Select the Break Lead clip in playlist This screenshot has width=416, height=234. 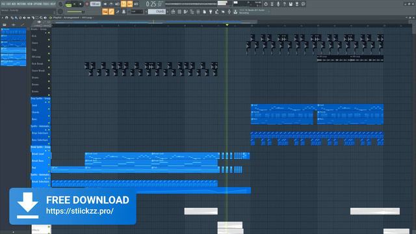(118, 156)
